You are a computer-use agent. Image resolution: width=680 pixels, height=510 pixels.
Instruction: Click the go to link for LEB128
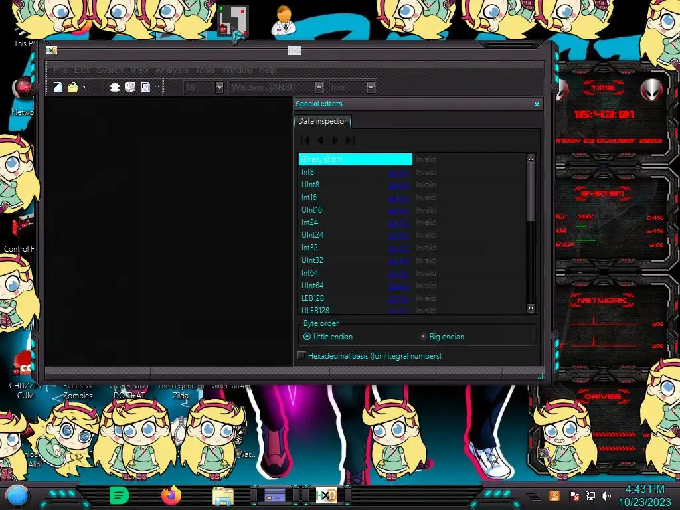(x=398, y=298)
